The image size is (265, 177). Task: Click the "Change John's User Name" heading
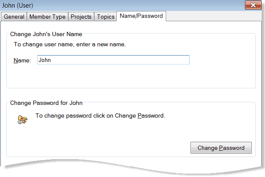point(46,34)
